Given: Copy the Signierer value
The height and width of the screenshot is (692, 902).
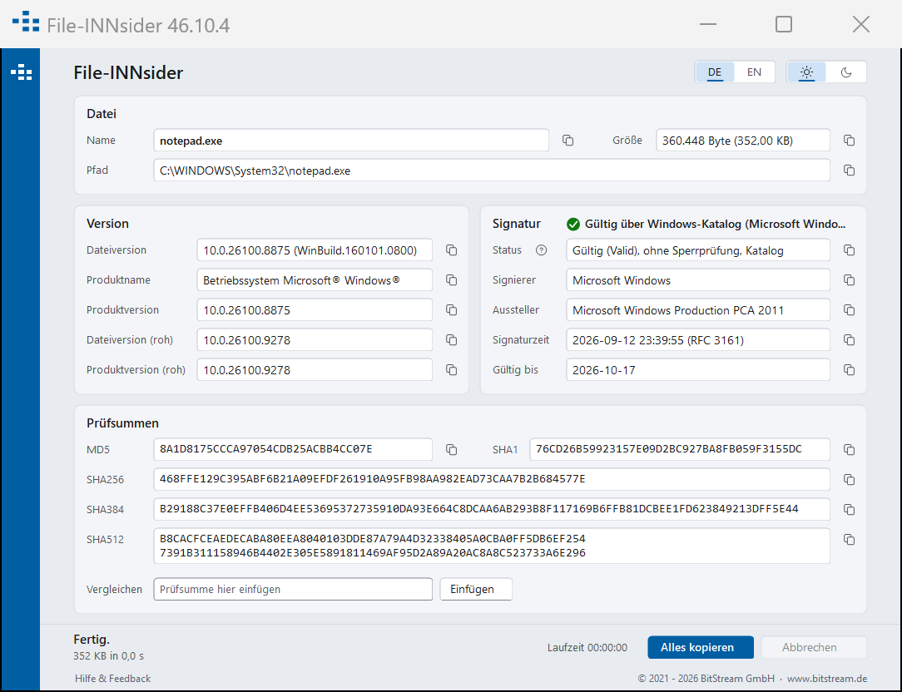Looking at the screenshot, I should [849, 280].
